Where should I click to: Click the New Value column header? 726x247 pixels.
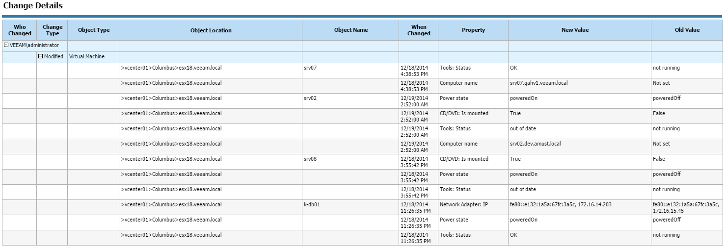tap(575, 30)
